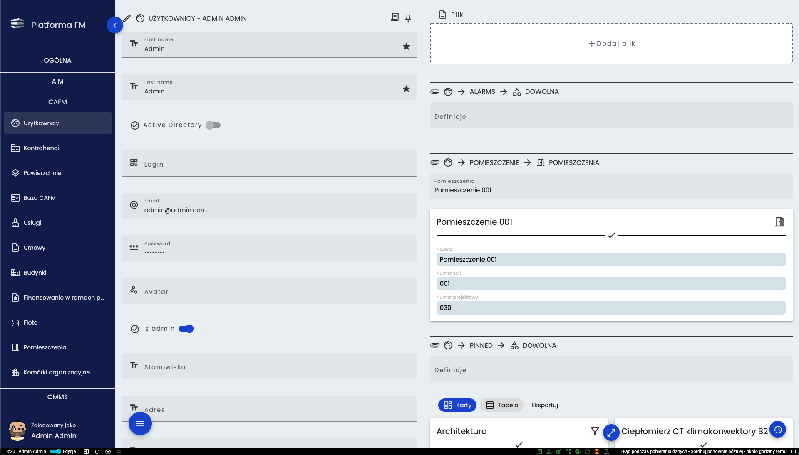Open the Pomieszczenia selection field

click(611, 186)
